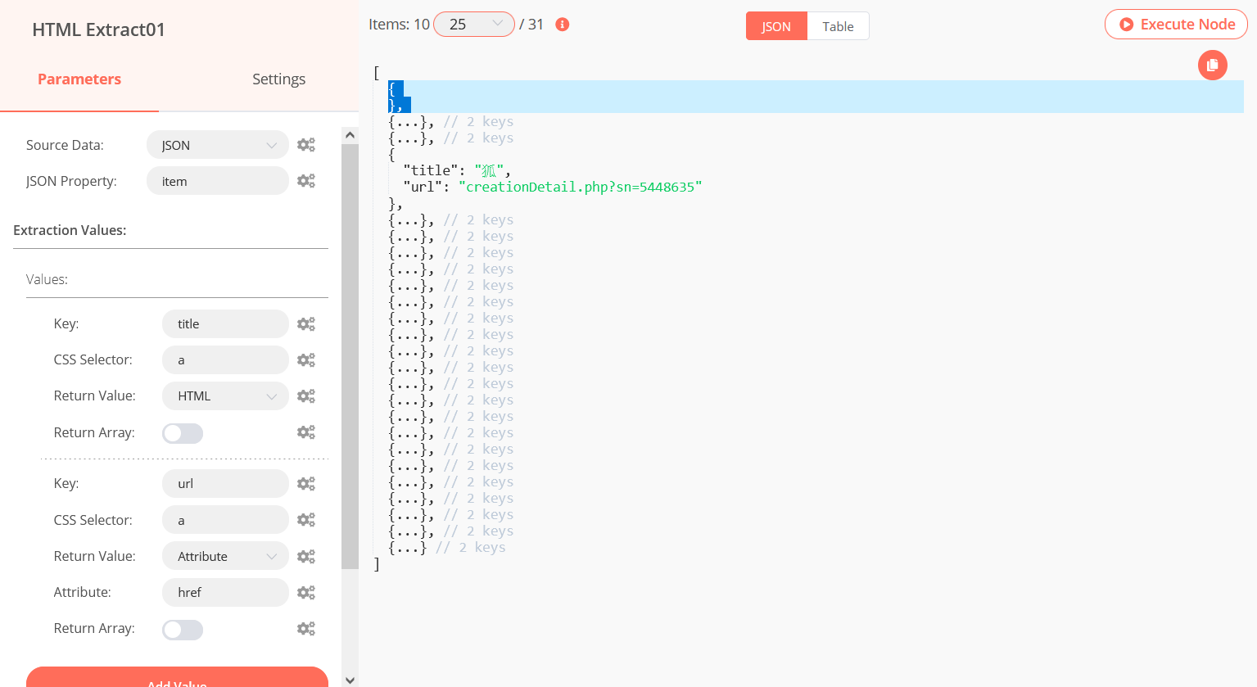Open parameter options gear beside Source Data
1257x687 pixels.
[306, 144]
